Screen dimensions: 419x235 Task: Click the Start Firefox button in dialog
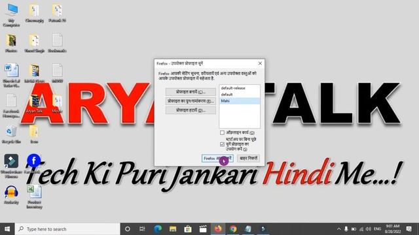pyautogui.click(x=217, y=158)
